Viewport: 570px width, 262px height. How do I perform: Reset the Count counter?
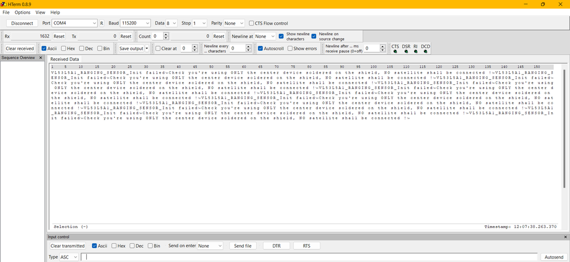(x=219, y=36)
